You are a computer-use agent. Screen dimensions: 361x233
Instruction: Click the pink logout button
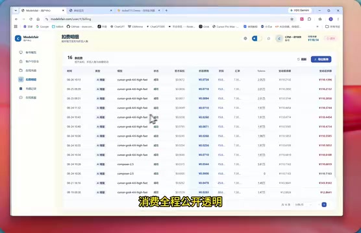point(330,38)
